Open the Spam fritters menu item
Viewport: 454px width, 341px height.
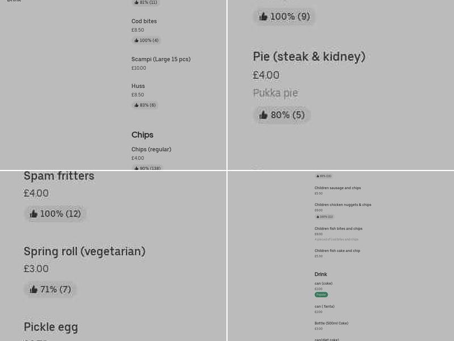(59, 176)
